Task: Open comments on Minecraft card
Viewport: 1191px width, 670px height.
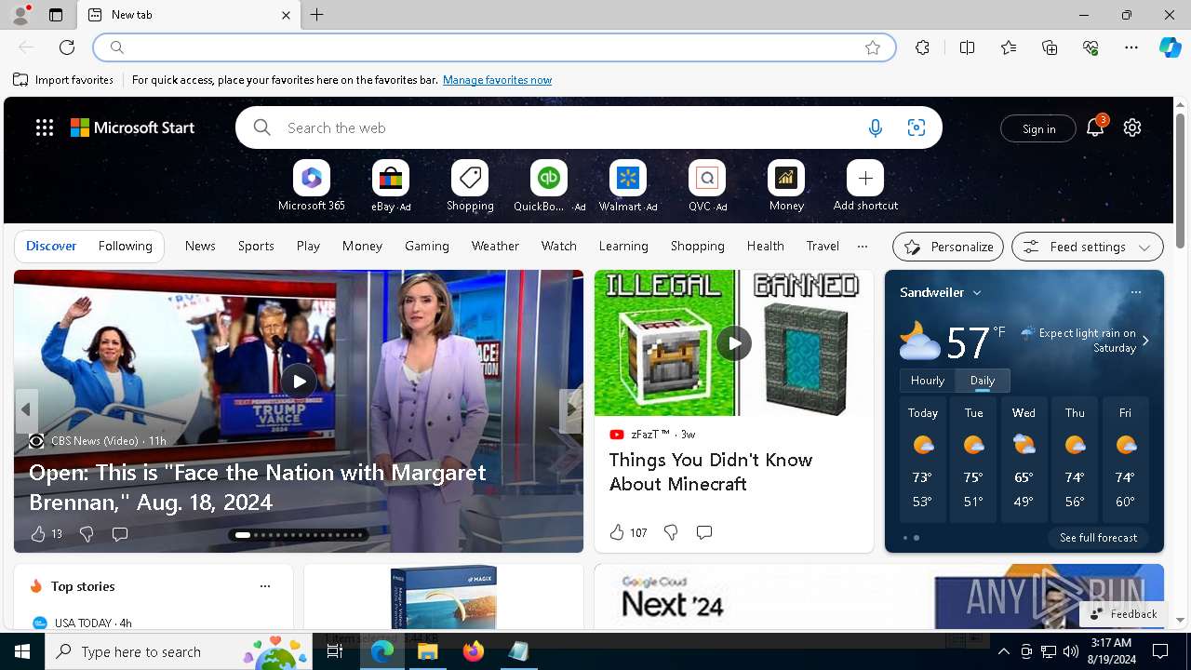Action: pyautogui.click(x=704, y=532)
